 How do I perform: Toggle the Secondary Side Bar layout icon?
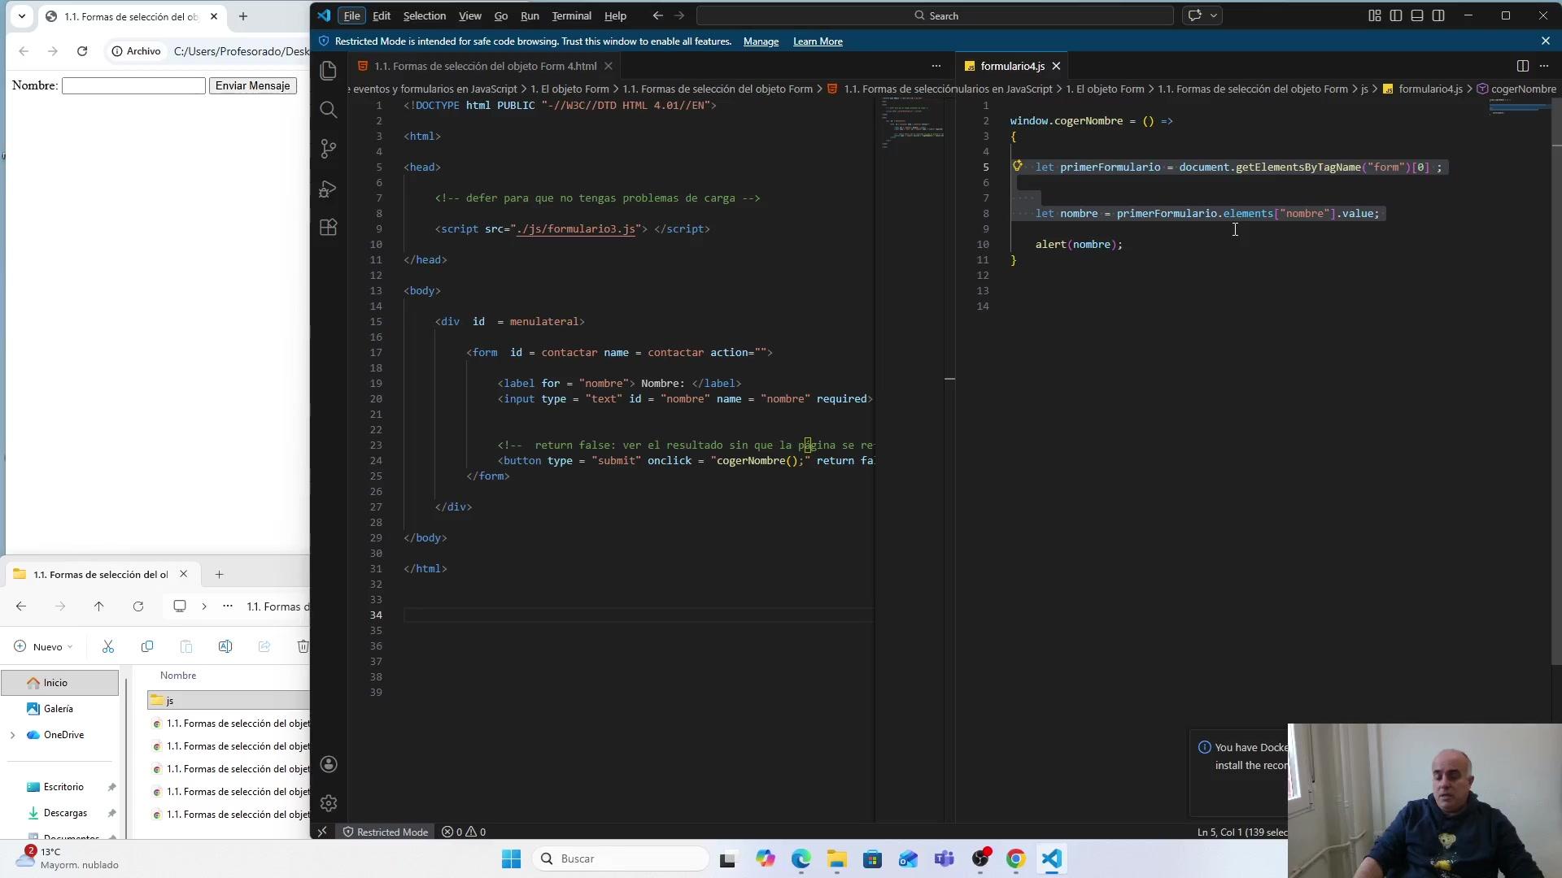[1438, 15]
